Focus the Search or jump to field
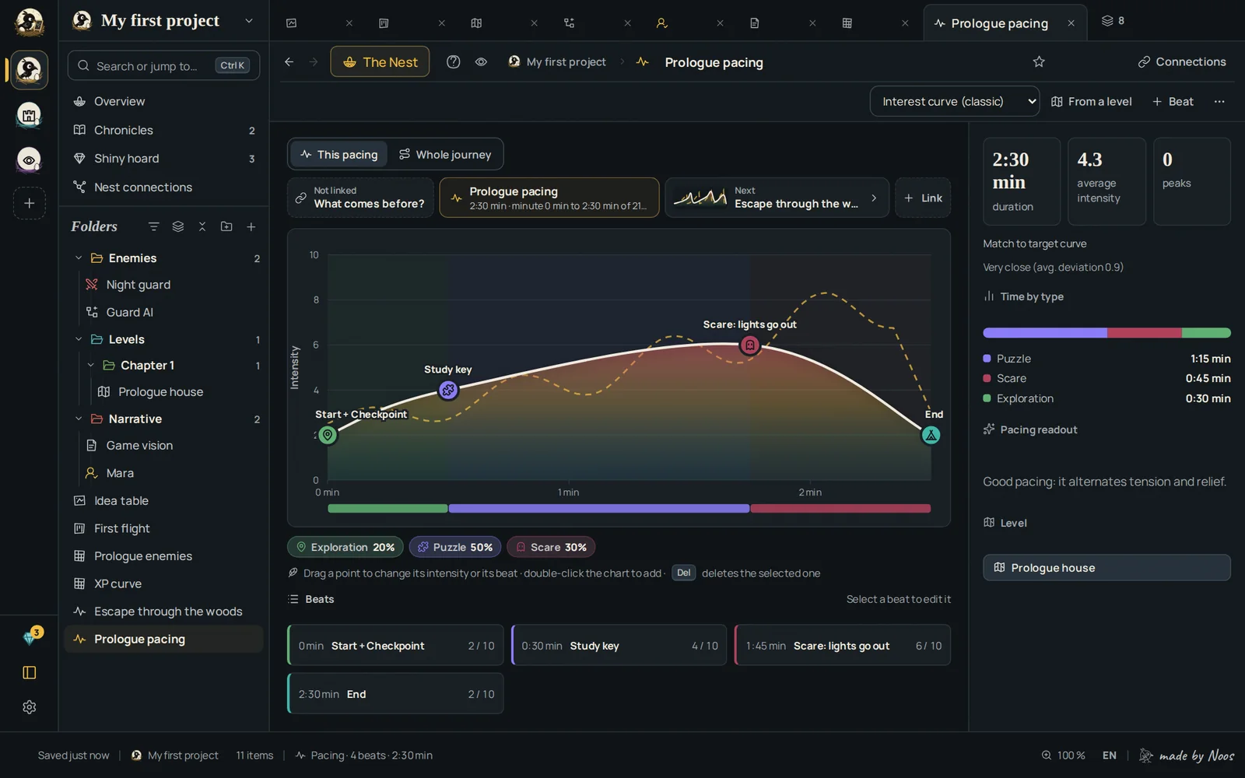The height and width of the screenshot is (778, 1245). tap(163, 65)
